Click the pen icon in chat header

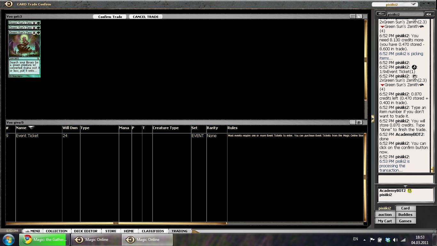381,14
